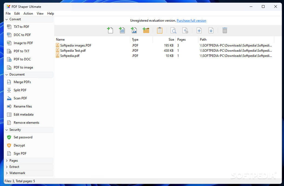Click the preview magnifier toolbar icon
Viewport: 284px width, 186px height.
click(x=173, y=30)
